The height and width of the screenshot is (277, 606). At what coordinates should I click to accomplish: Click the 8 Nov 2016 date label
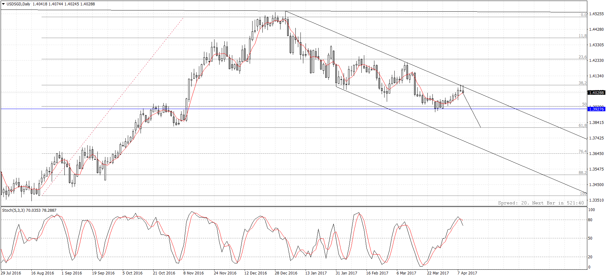pyautogui.click(x=194, y=273)
